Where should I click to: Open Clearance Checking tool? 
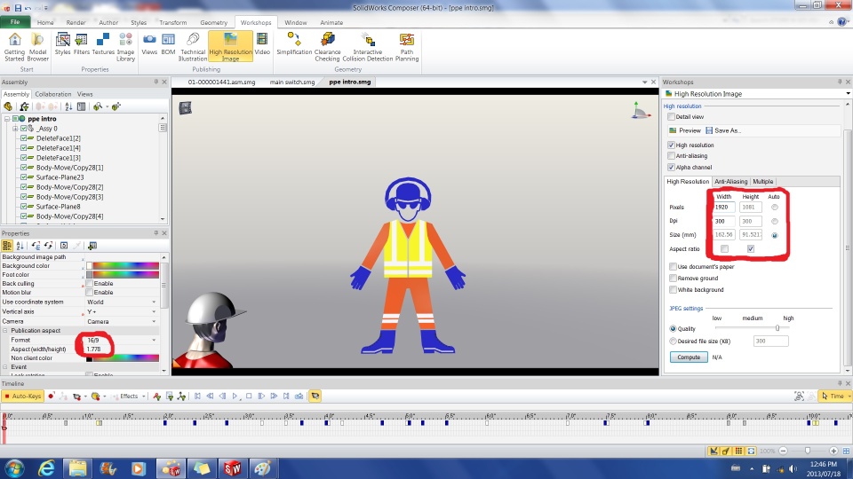pos(328,47)
